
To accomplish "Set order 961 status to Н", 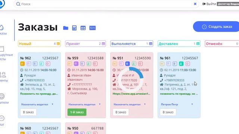I will coord(162,64).
